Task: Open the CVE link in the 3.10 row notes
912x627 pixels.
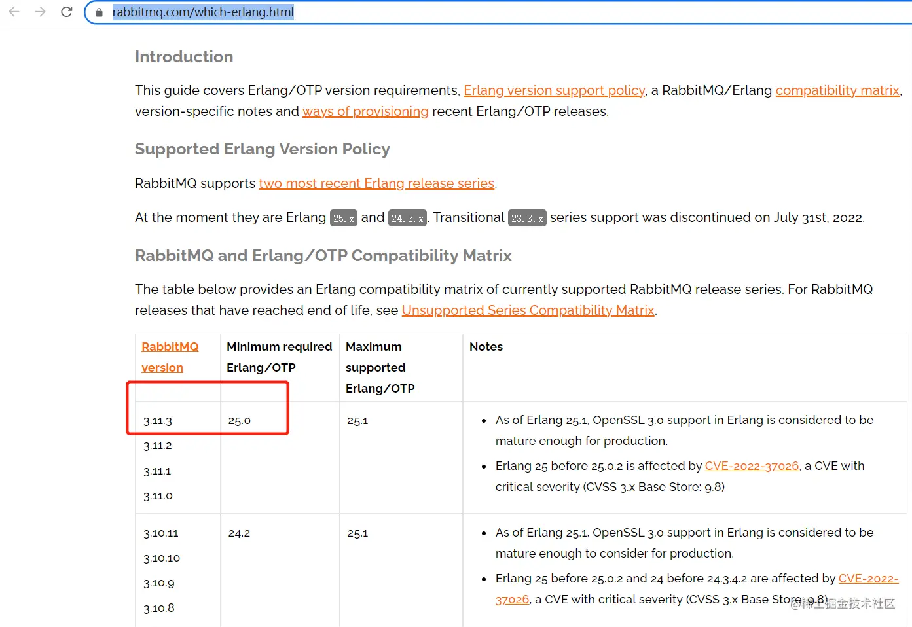Action: tap(869, 579)
